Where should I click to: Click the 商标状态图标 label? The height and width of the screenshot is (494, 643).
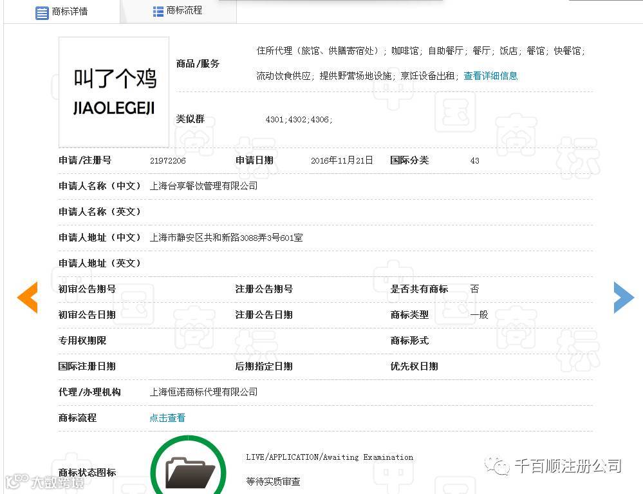click(x=87, y=473)
